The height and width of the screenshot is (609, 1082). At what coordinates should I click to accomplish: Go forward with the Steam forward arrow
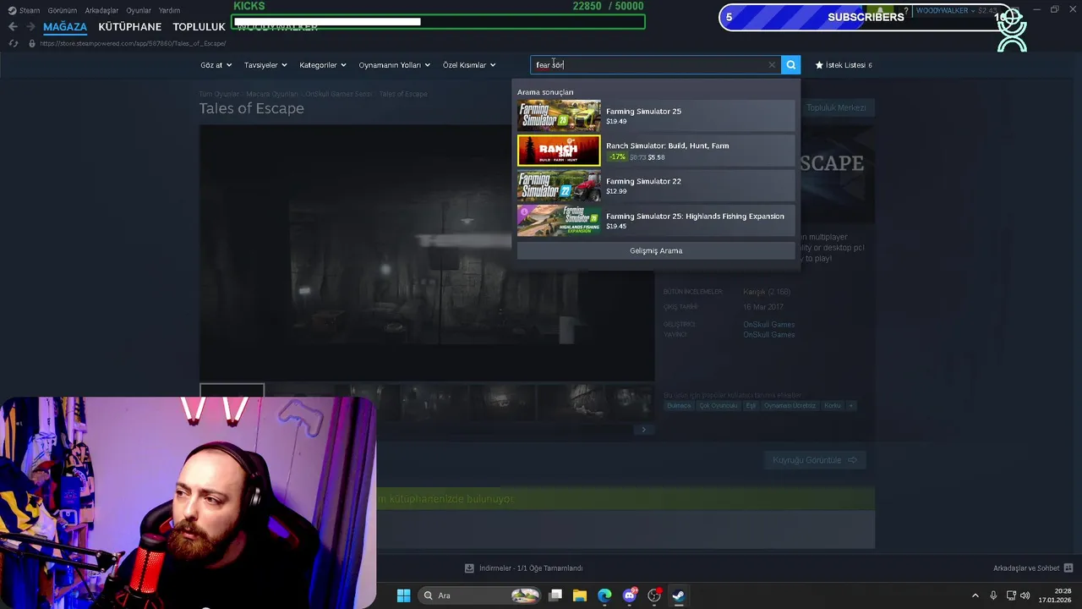pos(30,27)
